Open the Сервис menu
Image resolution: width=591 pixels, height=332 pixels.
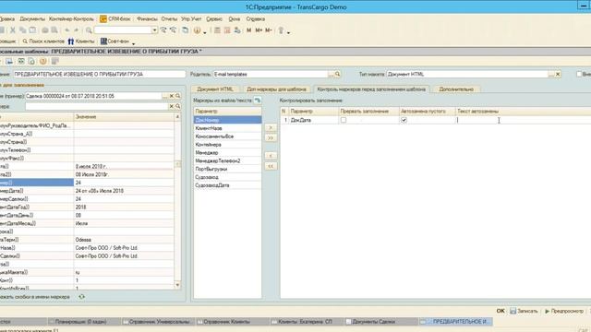coord(214,18)
